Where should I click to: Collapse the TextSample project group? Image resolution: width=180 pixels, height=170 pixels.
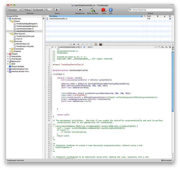coord(8,19)
